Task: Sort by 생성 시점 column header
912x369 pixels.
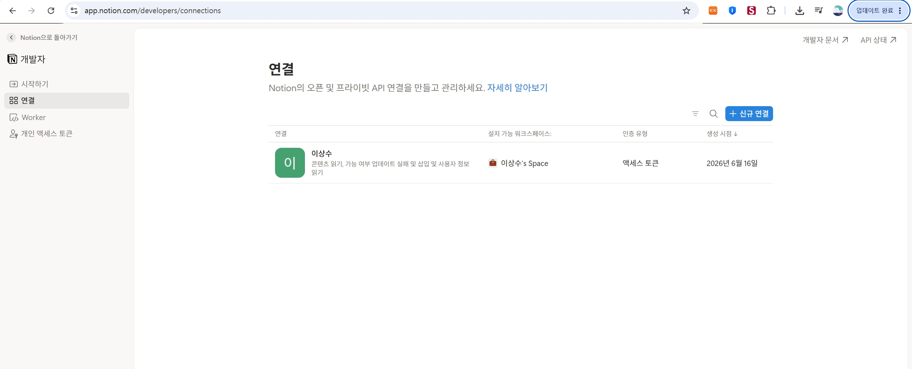Action: (x=722, y=134)
